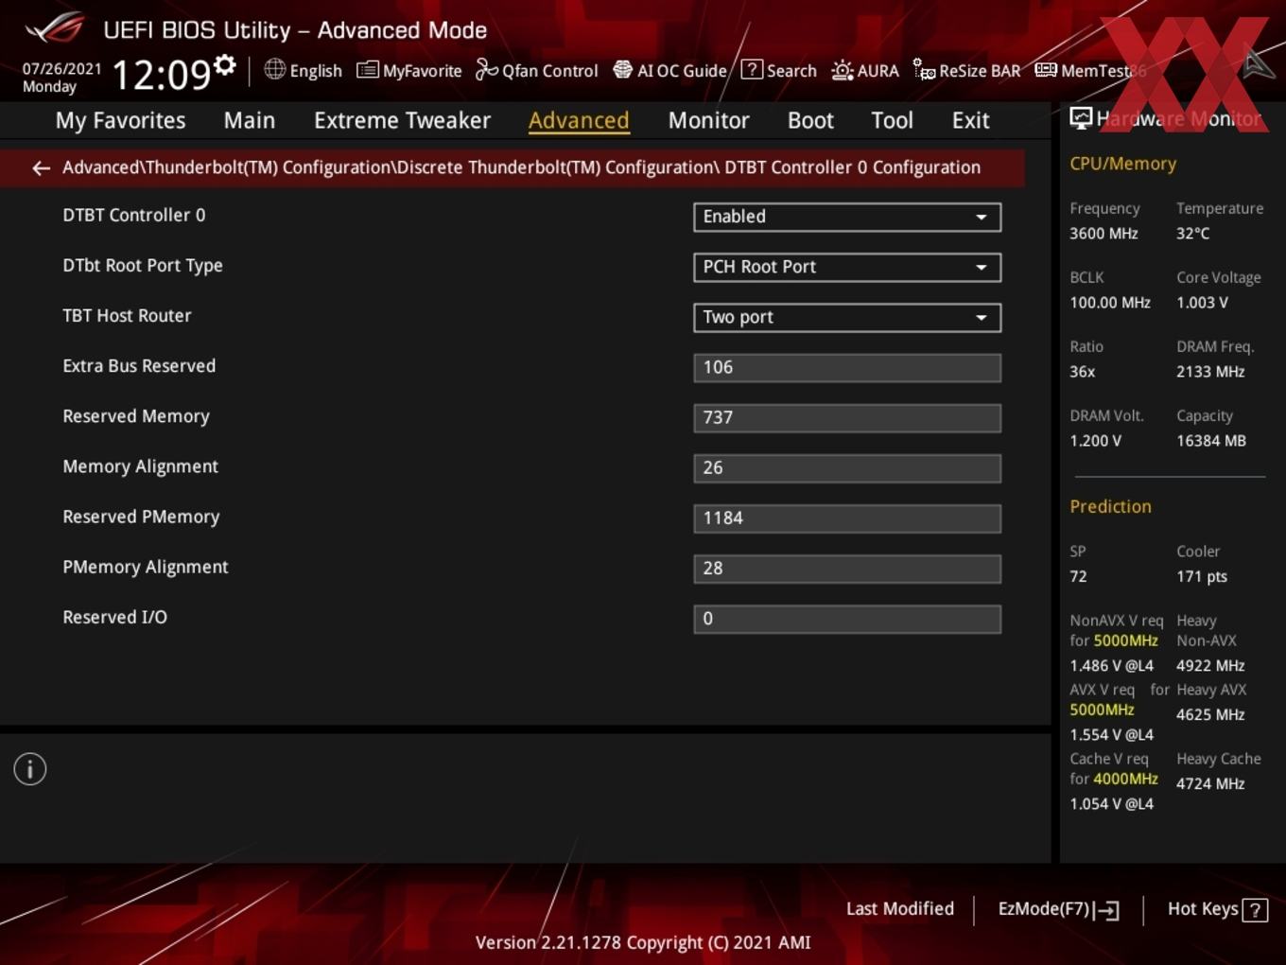This screenshot has width=1286, height=965.
Task: Click the 12:09 clock display
Action: pyautogui.click(x=161, y=74)
